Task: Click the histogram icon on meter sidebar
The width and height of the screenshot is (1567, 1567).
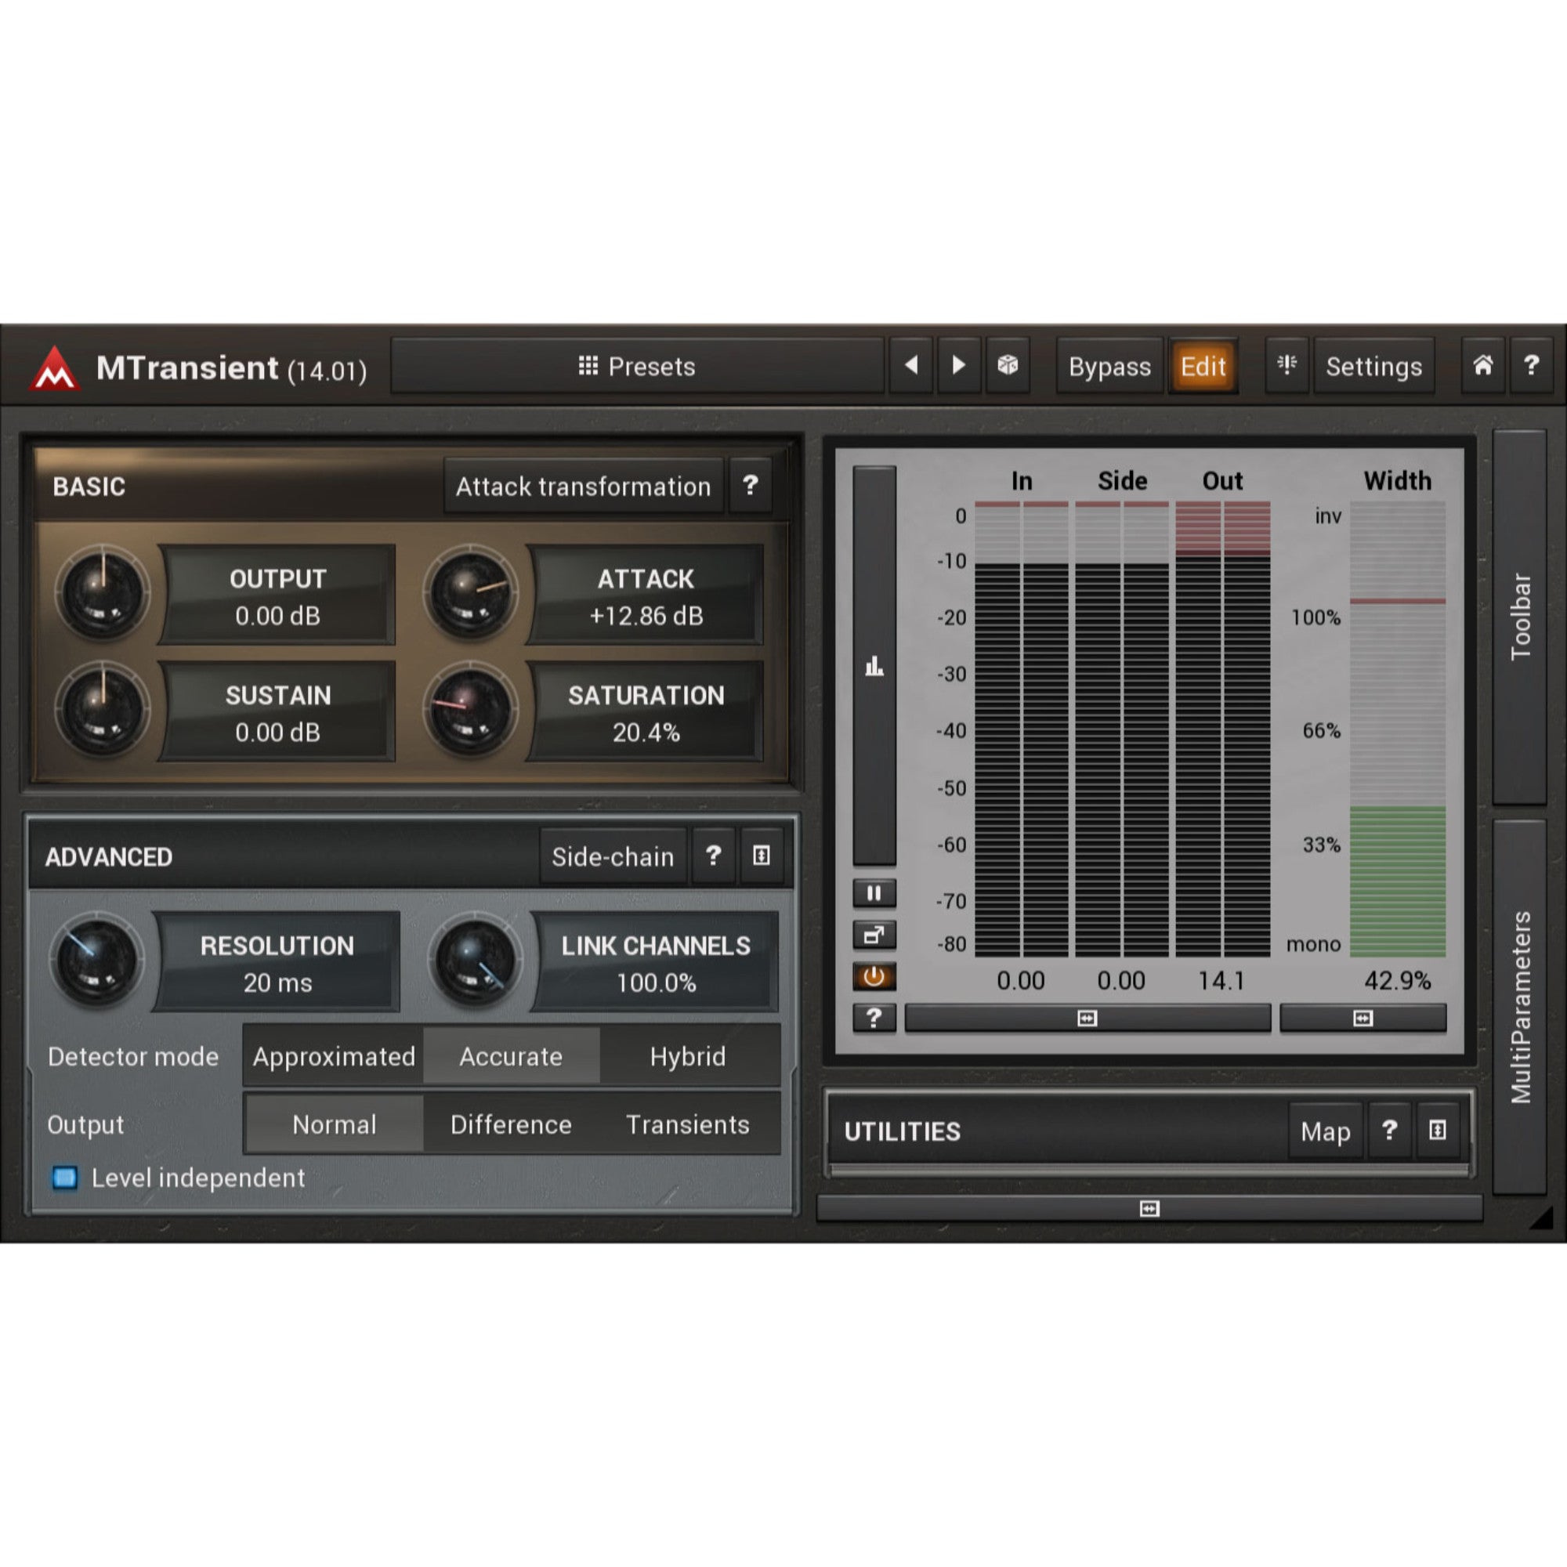Action: tap(874, 666)
